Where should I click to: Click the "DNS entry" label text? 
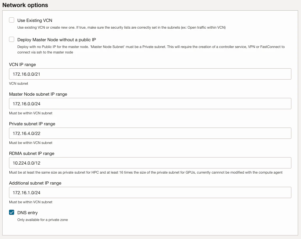pos(27,213)
